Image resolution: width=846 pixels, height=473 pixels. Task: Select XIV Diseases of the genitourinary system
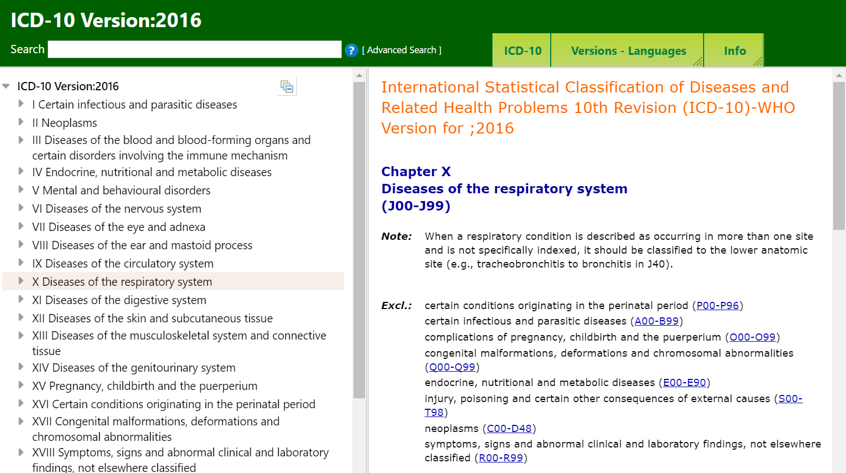(x=134, y=368)
